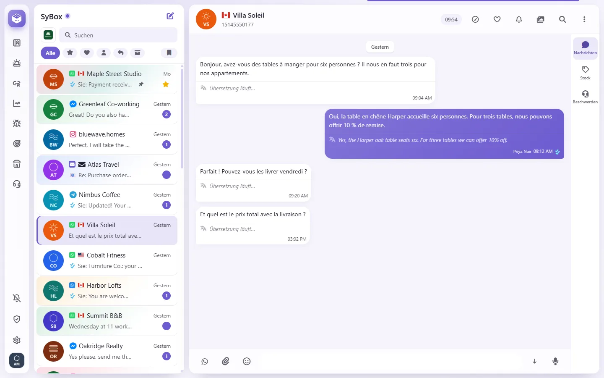Open the Summit B&B conversation
The height and width of the screenshot is (378, 604).
107,321
